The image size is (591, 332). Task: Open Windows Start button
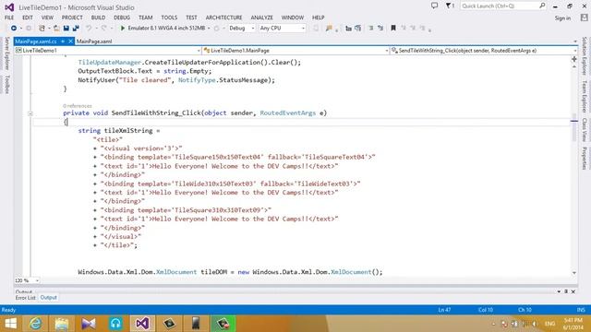pos(10,324)
